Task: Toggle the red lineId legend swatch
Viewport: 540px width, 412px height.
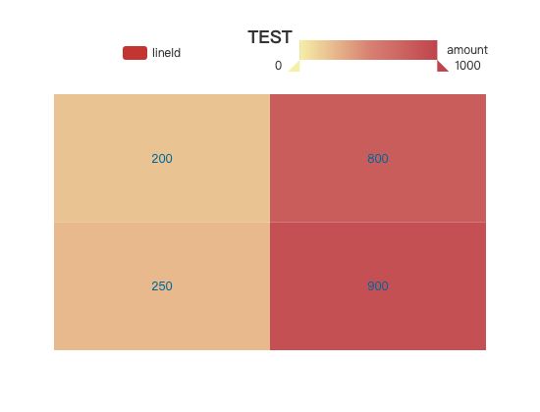Action: pyautogui.click(x=135, y=53)
